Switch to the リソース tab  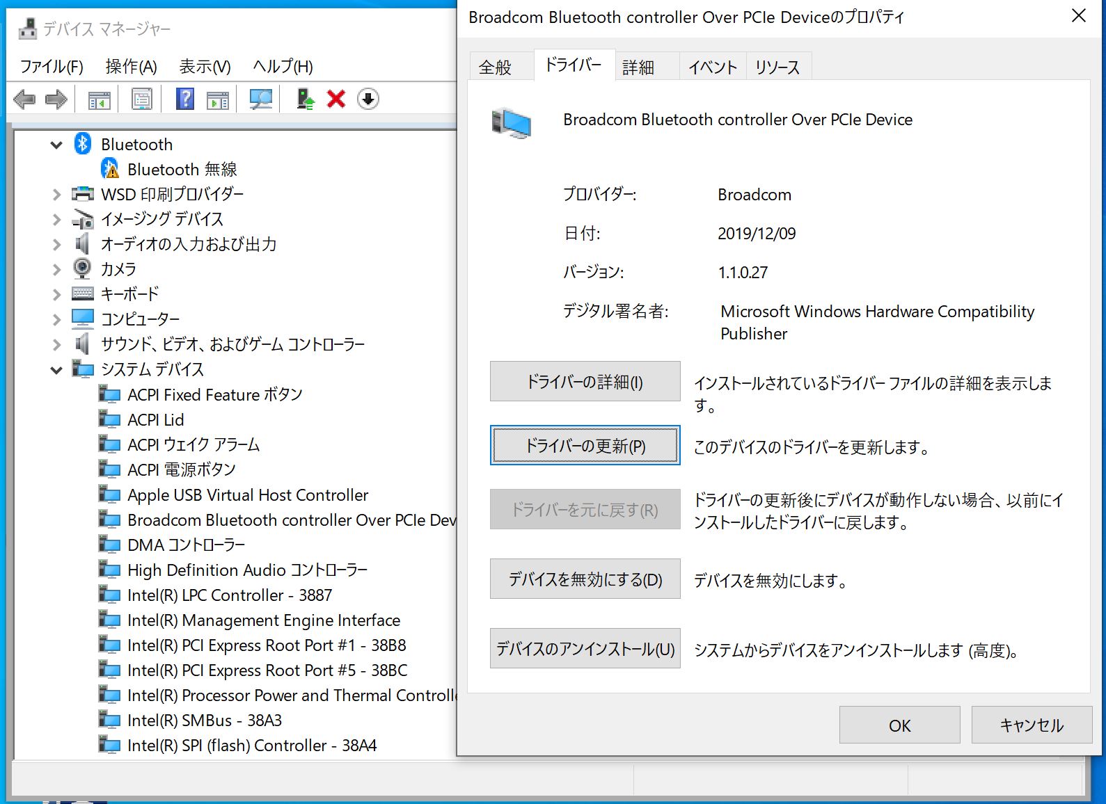tap(777, 67)
